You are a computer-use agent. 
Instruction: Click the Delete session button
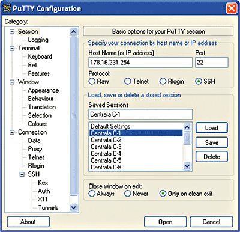(x=212, y=157)
